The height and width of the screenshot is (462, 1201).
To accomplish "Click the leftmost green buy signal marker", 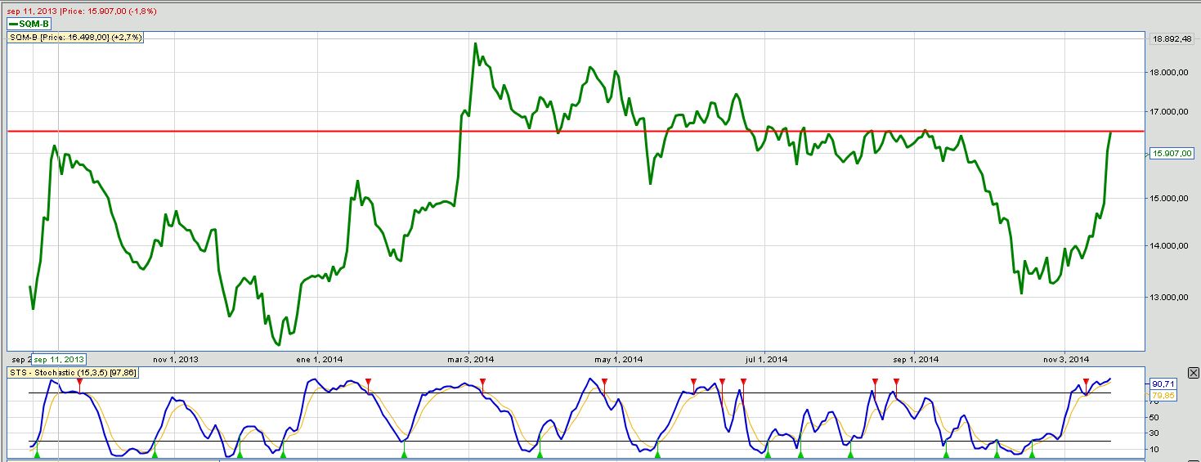I will (36, 453).
